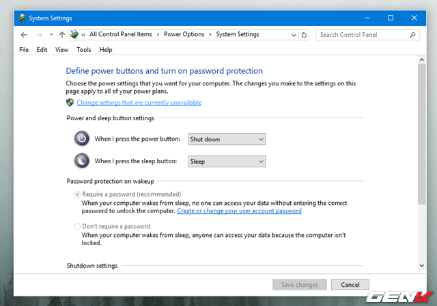
Task: Click the scrollbar up arrow
Action: click(x=422, y=59)
